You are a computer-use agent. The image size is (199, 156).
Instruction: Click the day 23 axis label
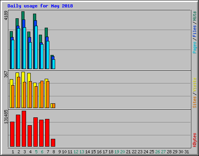[x=140, y=152]
